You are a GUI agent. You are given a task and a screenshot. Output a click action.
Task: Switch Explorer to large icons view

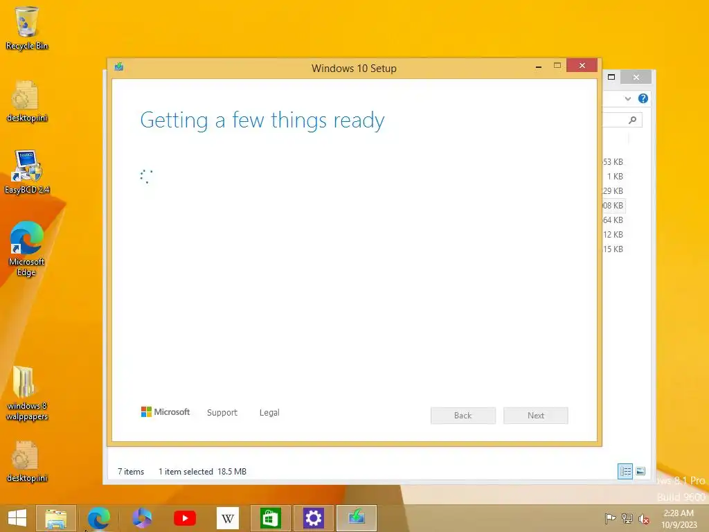tap(640, 471)
